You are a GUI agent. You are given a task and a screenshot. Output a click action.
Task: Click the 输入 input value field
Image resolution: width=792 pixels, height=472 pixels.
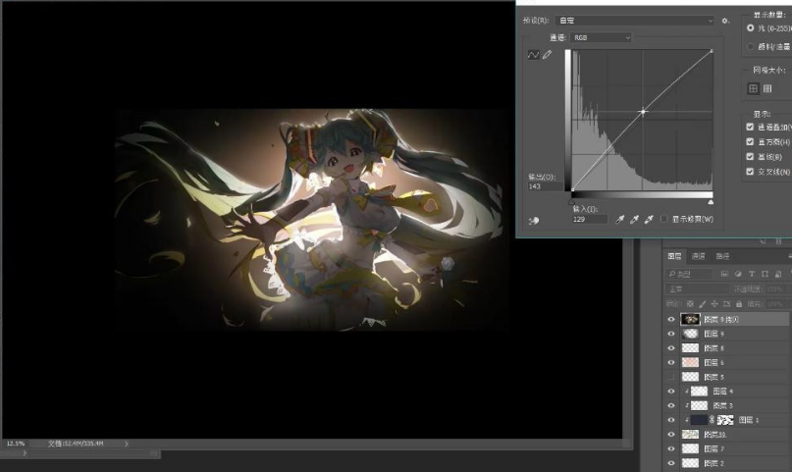(x=589, y=219)
